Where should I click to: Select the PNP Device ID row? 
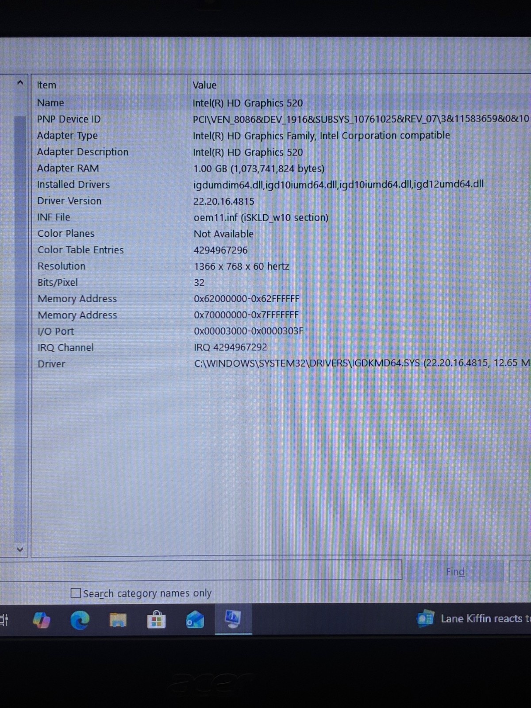[x=282, y=119]
